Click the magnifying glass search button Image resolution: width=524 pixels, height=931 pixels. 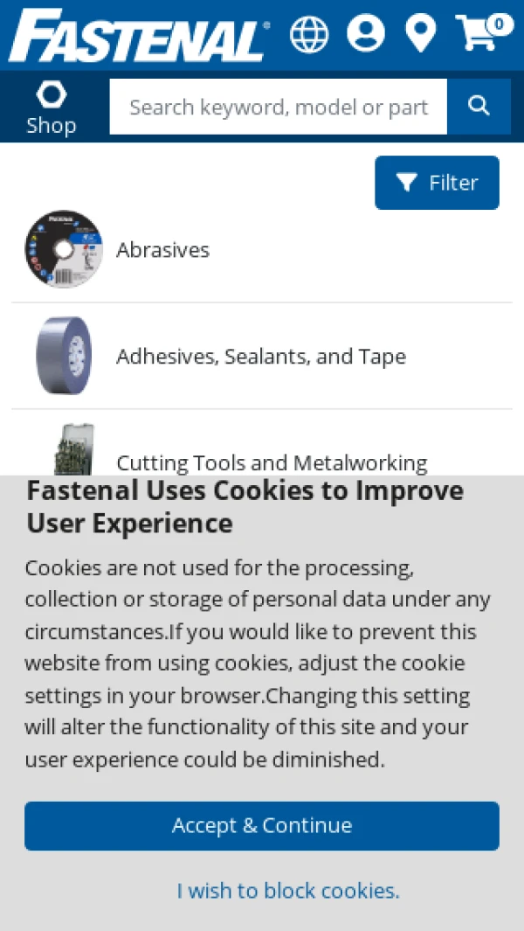coord(479,107)
